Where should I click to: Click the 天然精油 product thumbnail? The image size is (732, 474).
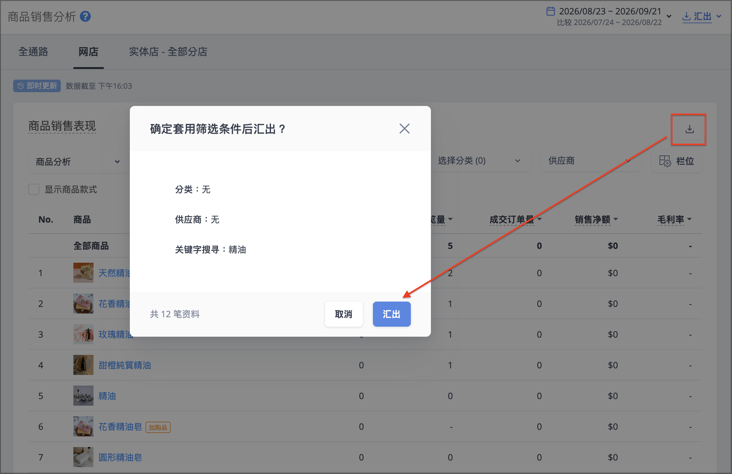[x=83, y=273]
